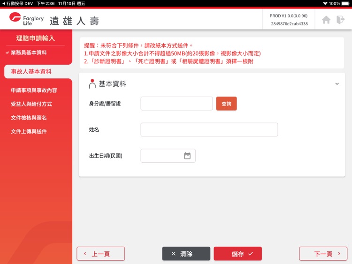Tap the battery indicator
352x264 pixels.
[345, 4]
